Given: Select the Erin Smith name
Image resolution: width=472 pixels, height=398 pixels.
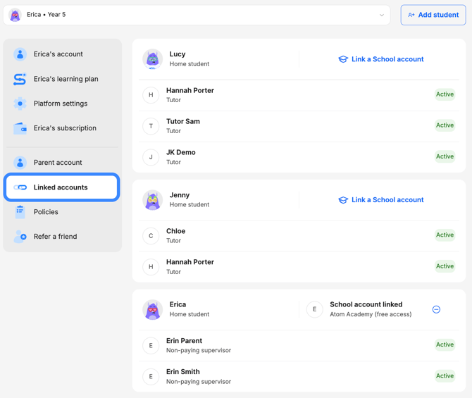Looking at the screenshot, I should tap(183, 371).
